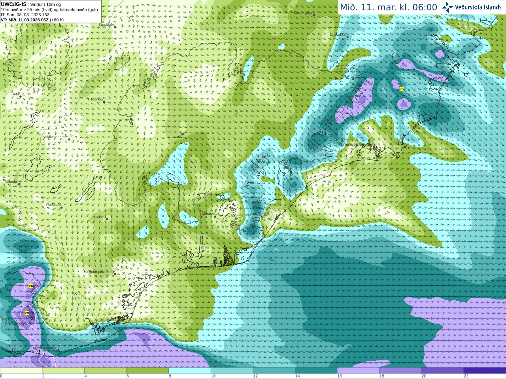This screenshot has height=379, width=506.
Task: Click legend scale value 20
Action: click(x=424, y=376)
